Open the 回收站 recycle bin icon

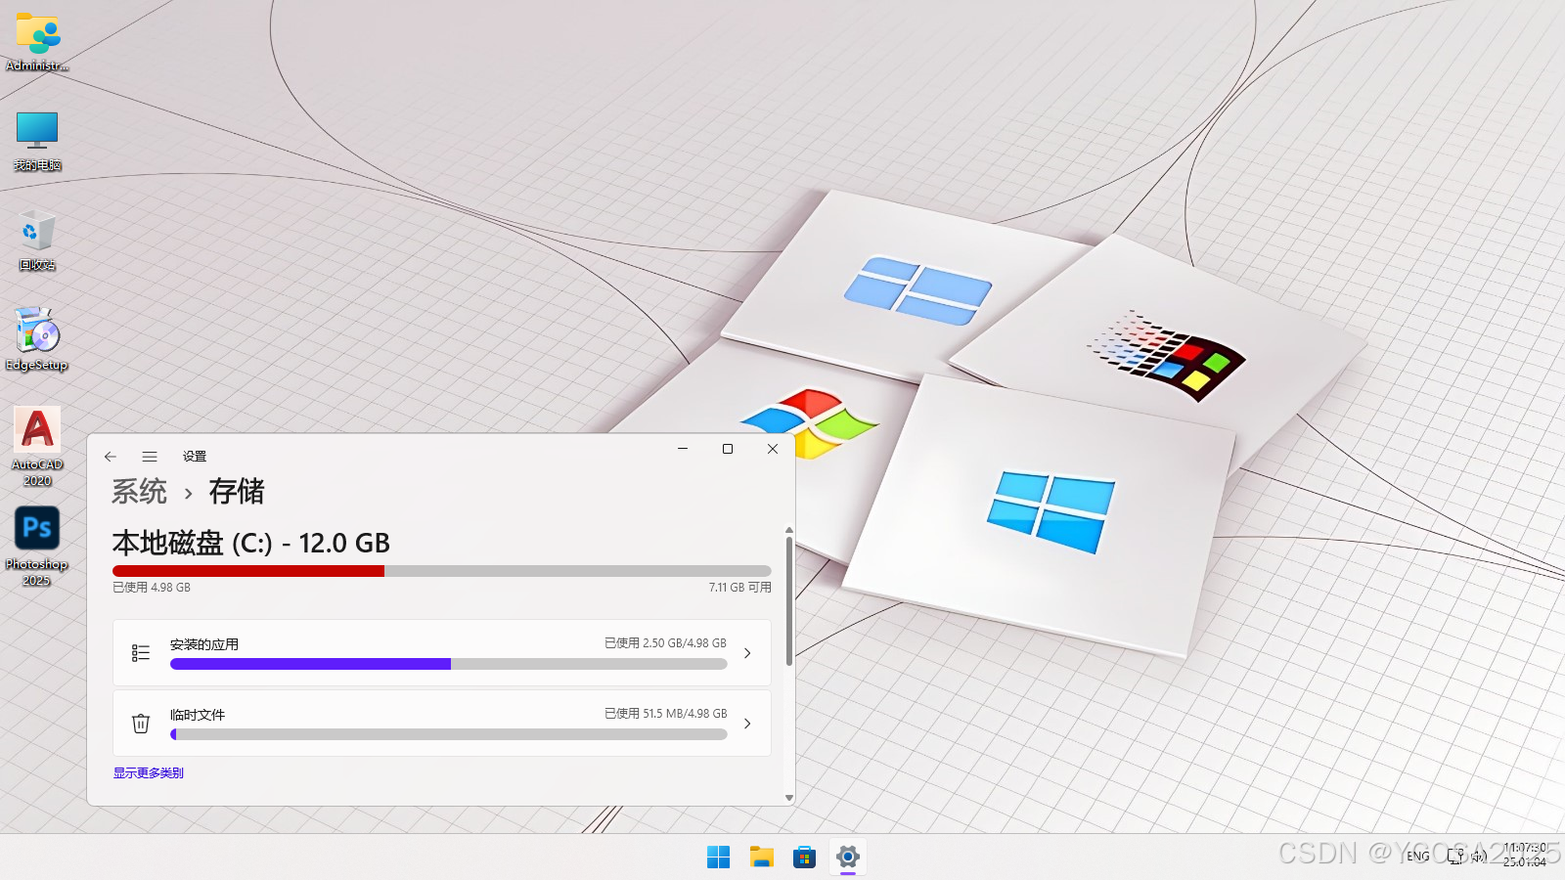pos(37,241)
